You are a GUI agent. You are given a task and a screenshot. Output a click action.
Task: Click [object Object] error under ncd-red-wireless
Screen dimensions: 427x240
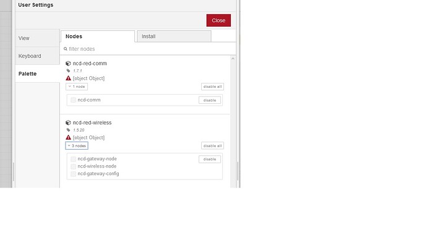[x=88, y=138]
